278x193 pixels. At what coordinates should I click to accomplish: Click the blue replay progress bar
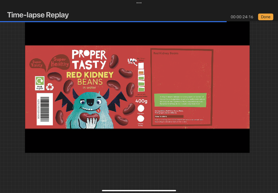pyautogui.click(x=113, y=22)
